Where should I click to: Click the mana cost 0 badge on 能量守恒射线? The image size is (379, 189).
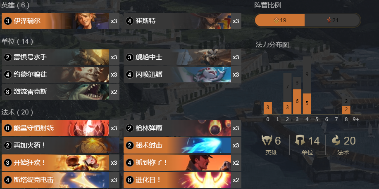(7, 128)
